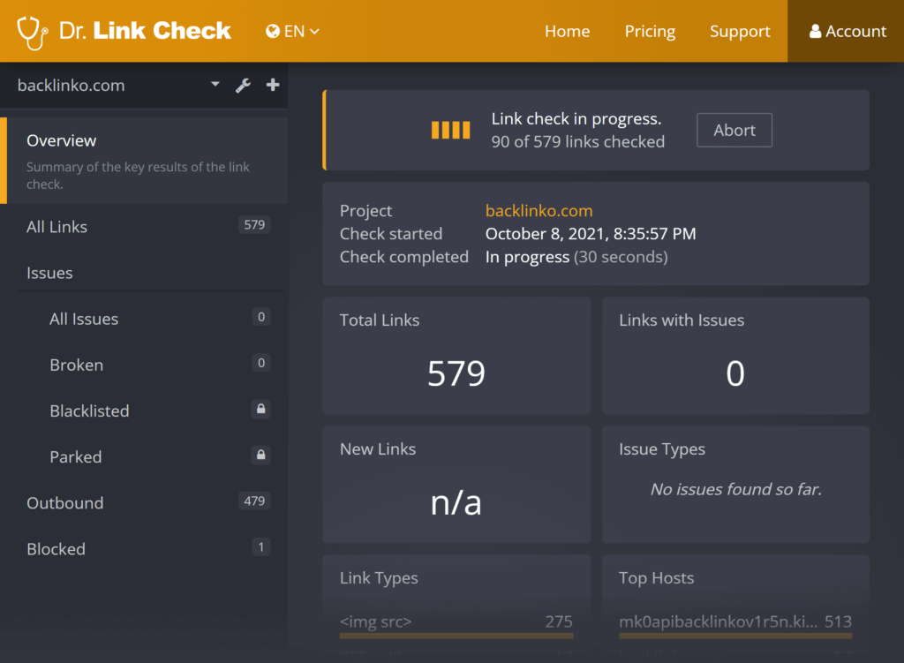Click the orange progress bars animation icon

[x=450, y=129]
